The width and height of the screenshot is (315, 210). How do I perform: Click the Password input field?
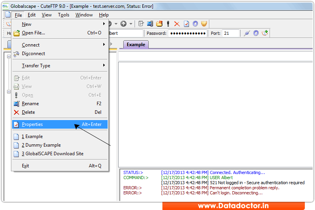(x=187, y=33)
